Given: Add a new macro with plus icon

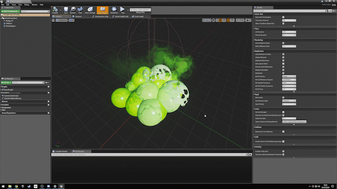Looking at the screenshot, I should tap(48, 101).
